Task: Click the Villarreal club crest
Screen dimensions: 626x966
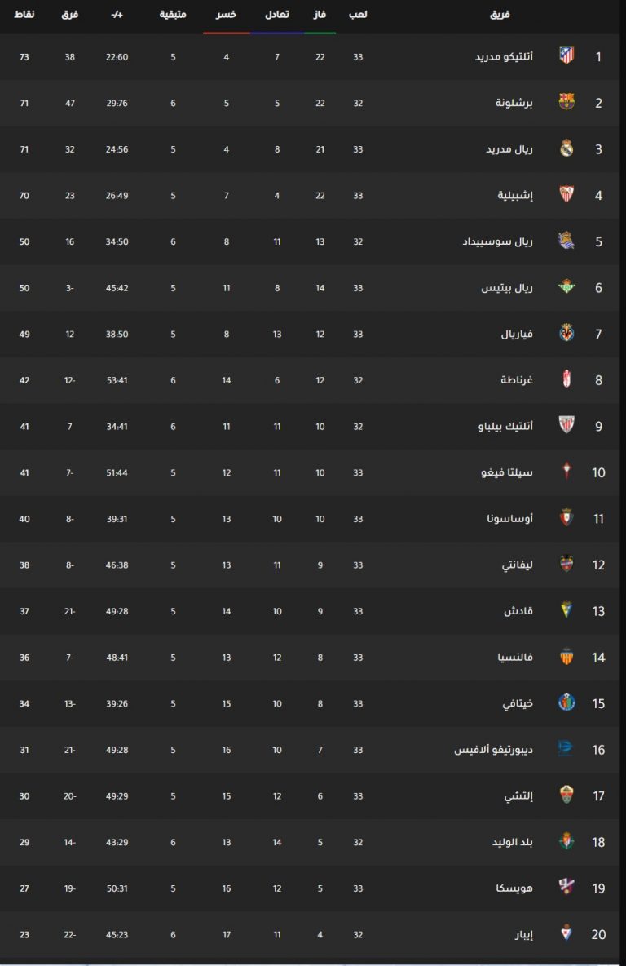Action: pos(566,334)
